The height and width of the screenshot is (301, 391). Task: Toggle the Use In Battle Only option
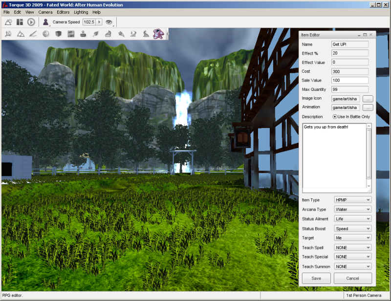(335, 117)
